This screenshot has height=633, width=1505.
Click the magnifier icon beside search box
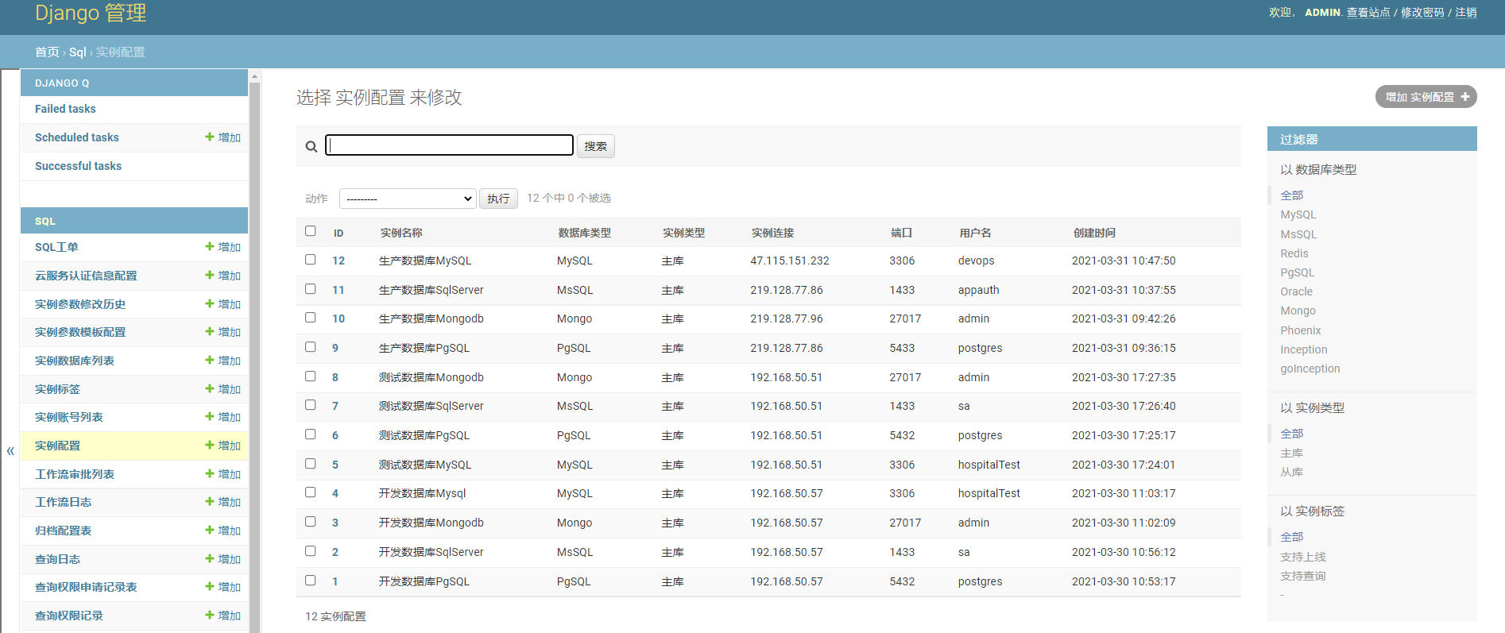(x=311, y=146)
